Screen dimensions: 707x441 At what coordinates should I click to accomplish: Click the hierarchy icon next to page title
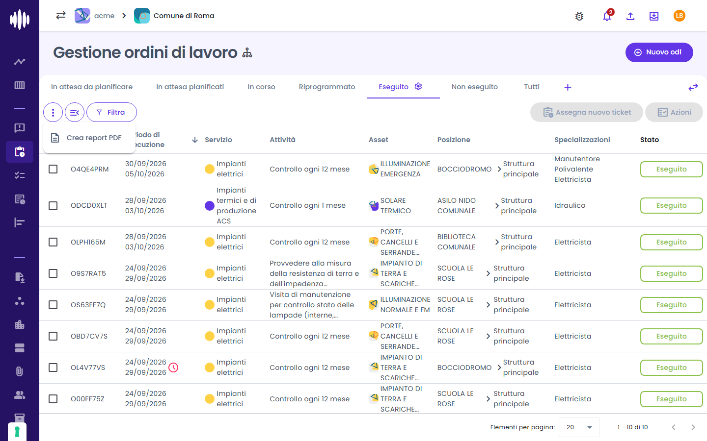click(x=247, y=53)
